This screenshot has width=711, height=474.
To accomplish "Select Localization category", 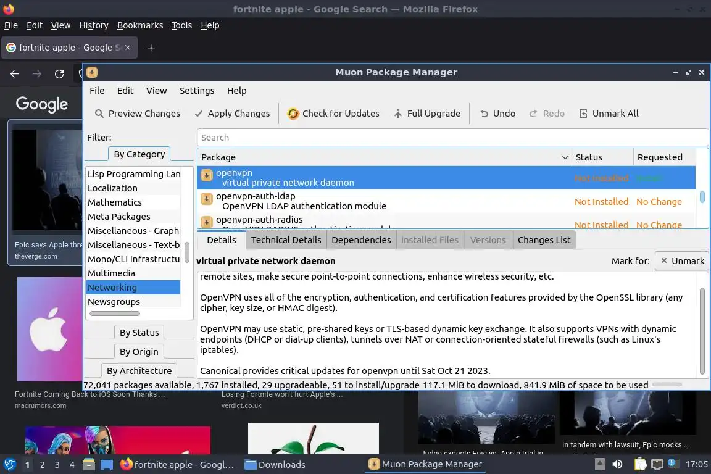I will [133, 188].
